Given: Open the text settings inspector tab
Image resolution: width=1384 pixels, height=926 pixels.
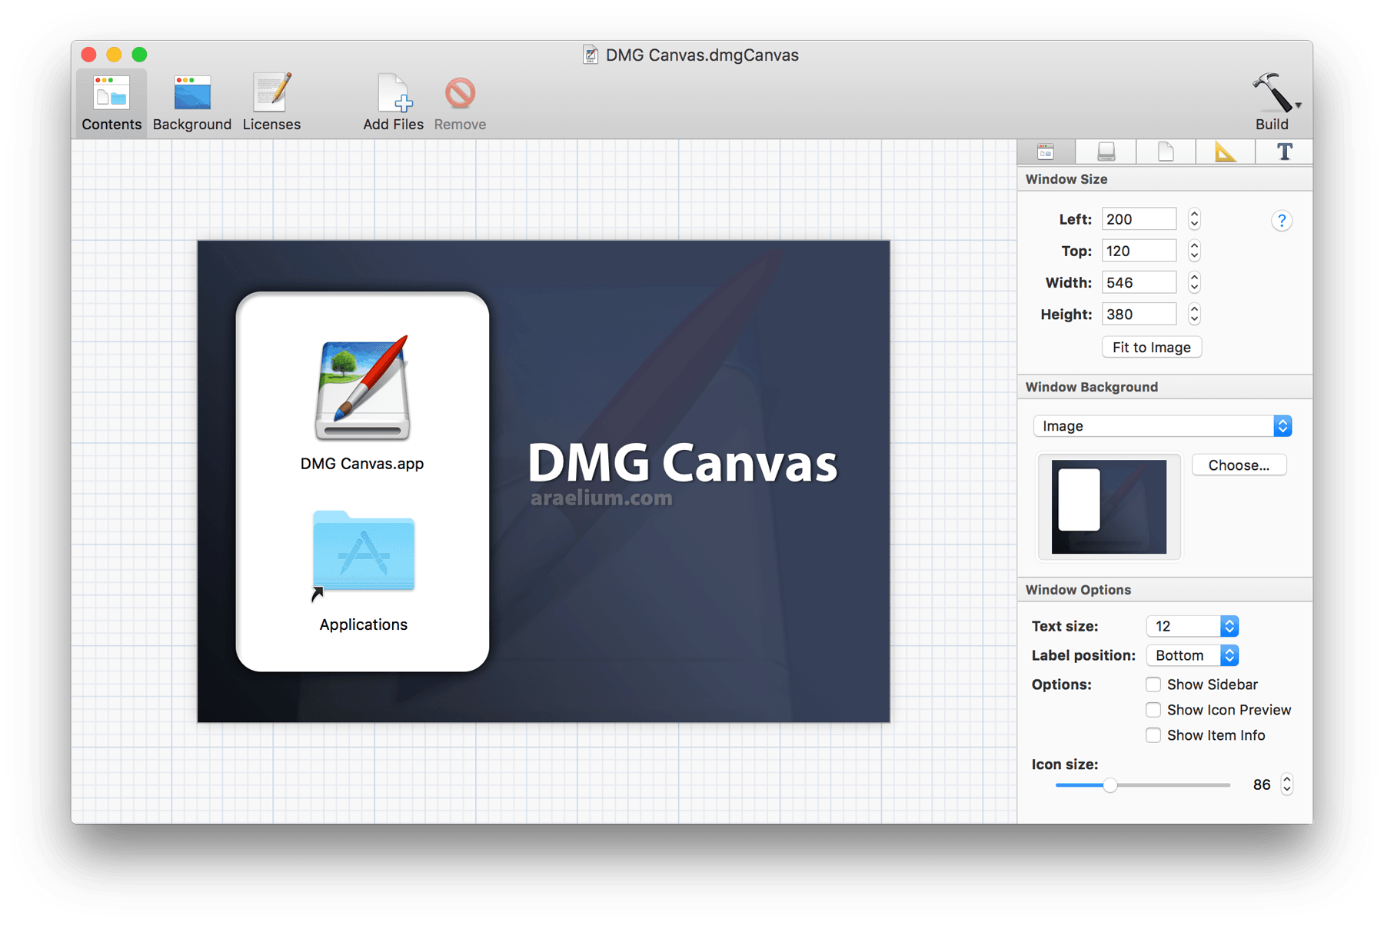Looking at the screenshot, I should (x=1283, y=152).
